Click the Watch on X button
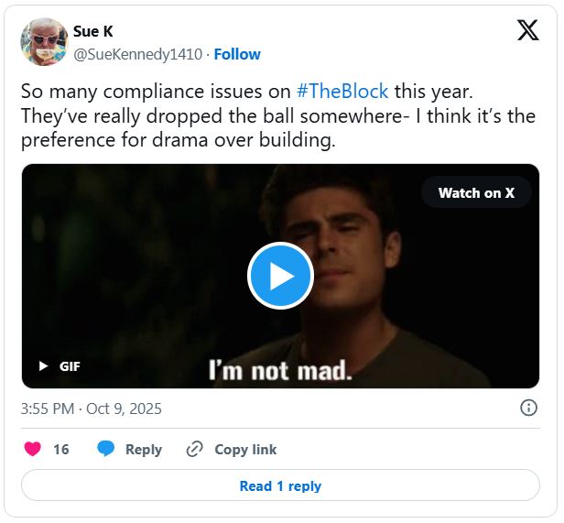 point(476,192)
